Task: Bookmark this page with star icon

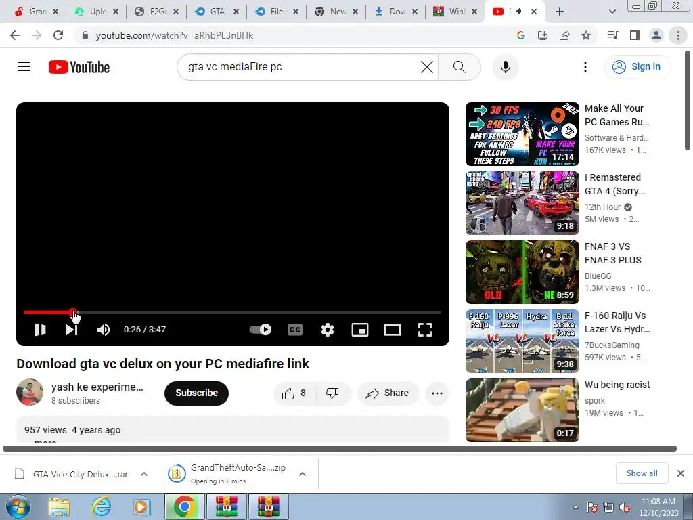Action: [x=586, y=35]
